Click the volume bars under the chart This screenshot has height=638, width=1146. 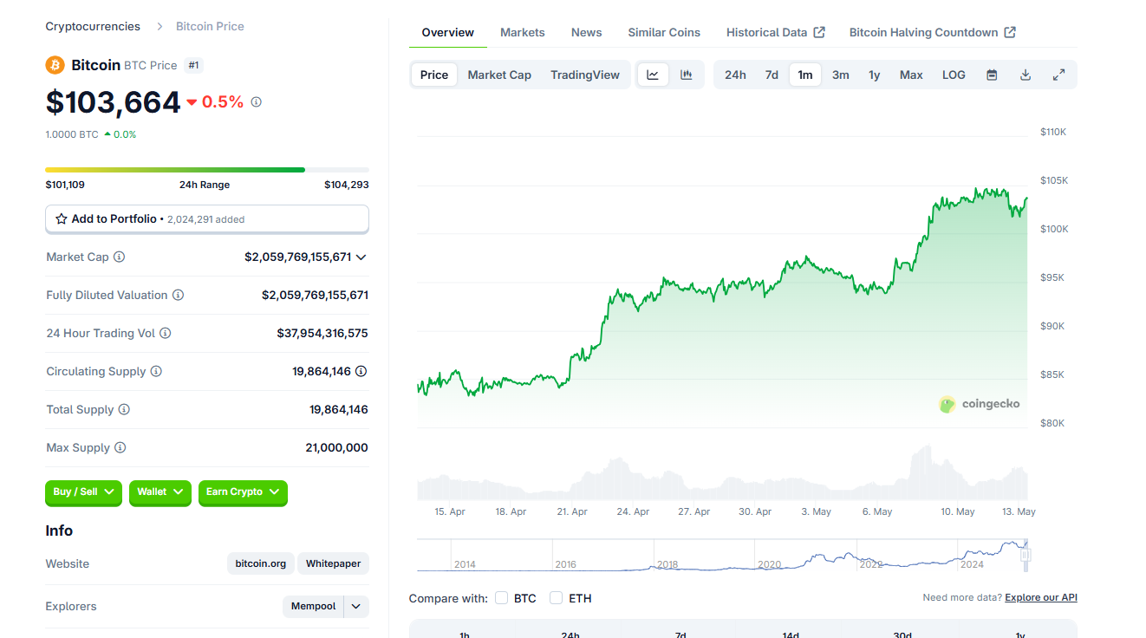point(722,473)
